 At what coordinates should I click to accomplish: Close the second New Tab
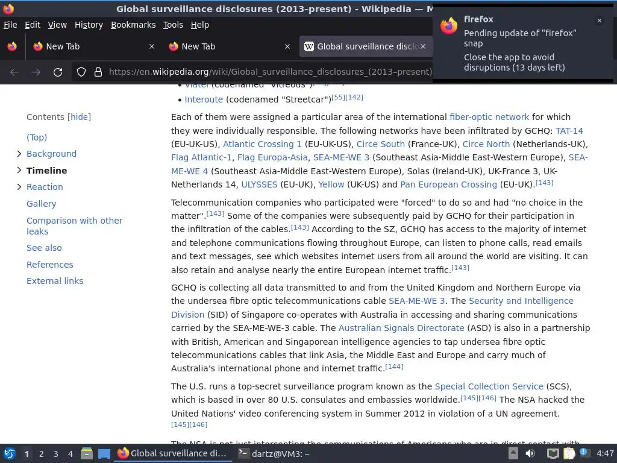pyautogui.click(x=287, y=46)
